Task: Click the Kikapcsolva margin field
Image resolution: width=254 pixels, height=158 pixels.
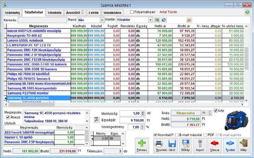Action: [x=185, y=113]
